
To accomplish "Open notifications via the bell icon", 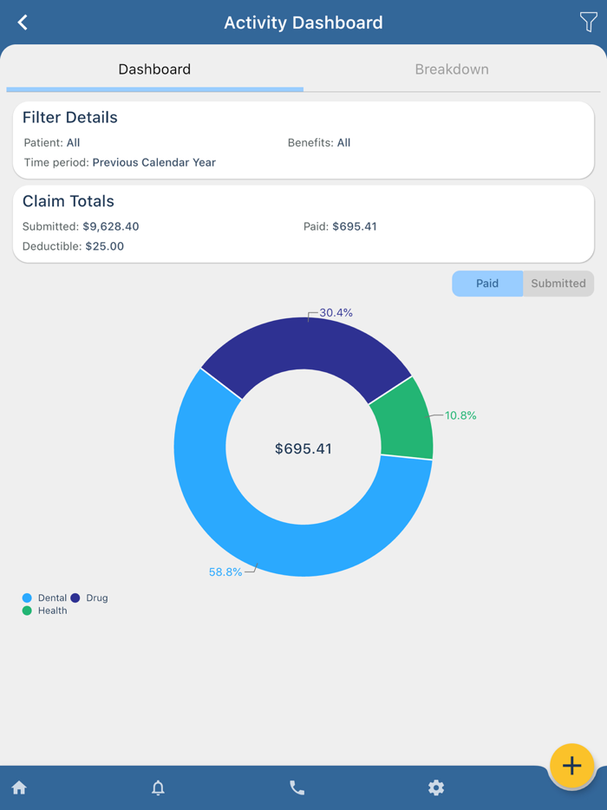I will click(158, 787).
